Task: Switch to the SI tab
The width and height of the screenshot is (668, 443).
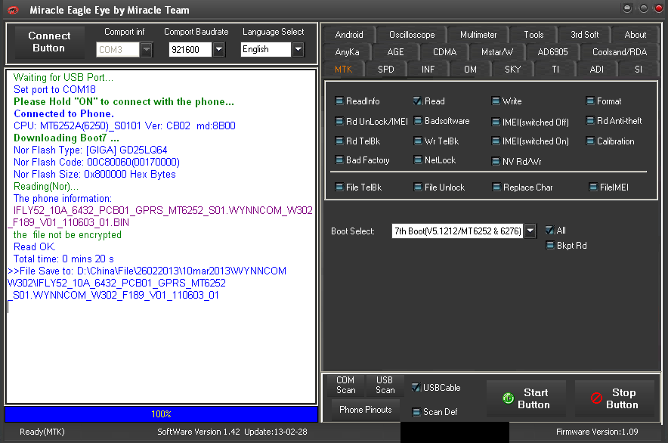Action: click(639, 69)
